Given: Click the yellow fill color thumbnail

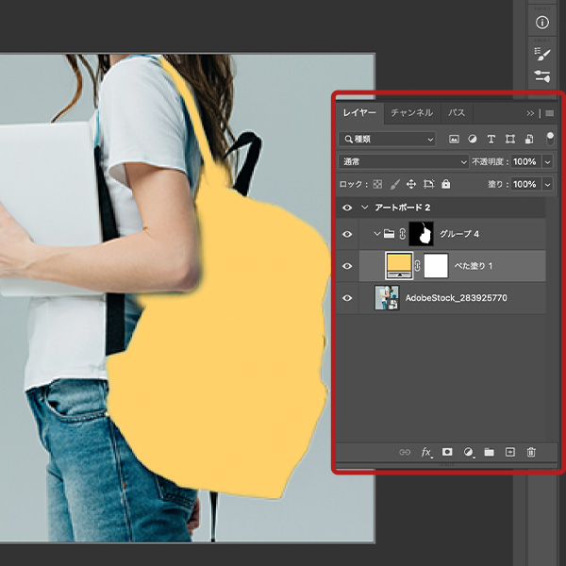Looking at the screenshot, I should click(x=399, y=266).
